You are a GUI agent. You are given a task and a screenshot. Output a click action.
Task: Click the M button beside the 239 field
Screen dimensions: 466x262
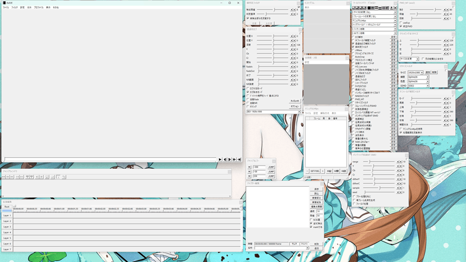pyautogui.click(x=250, y=176)
